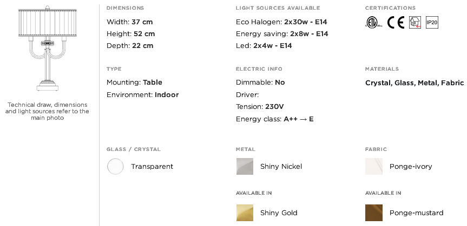Click the Transparent crystal label
467x226 pixels.
(x=152, y=167)
